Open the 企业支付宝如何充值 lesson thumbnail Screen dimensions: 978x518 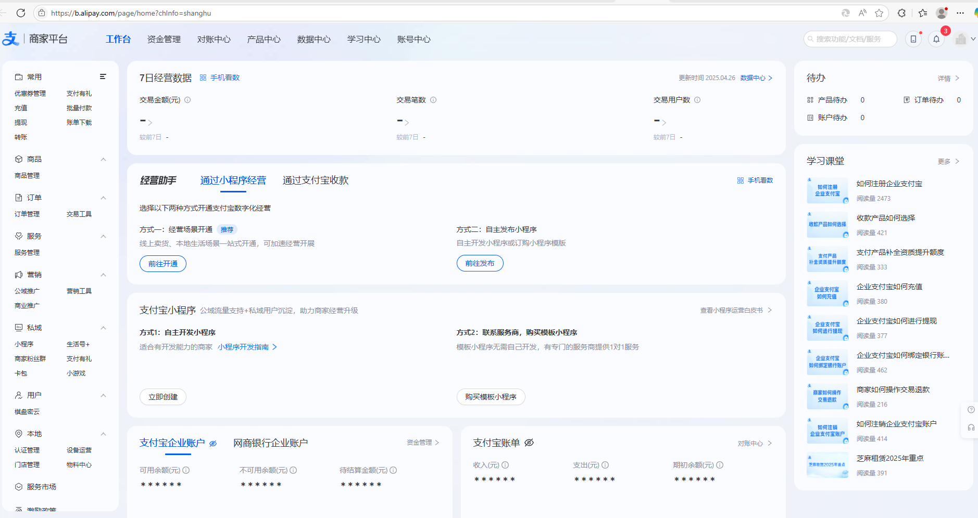click(827, 293)
